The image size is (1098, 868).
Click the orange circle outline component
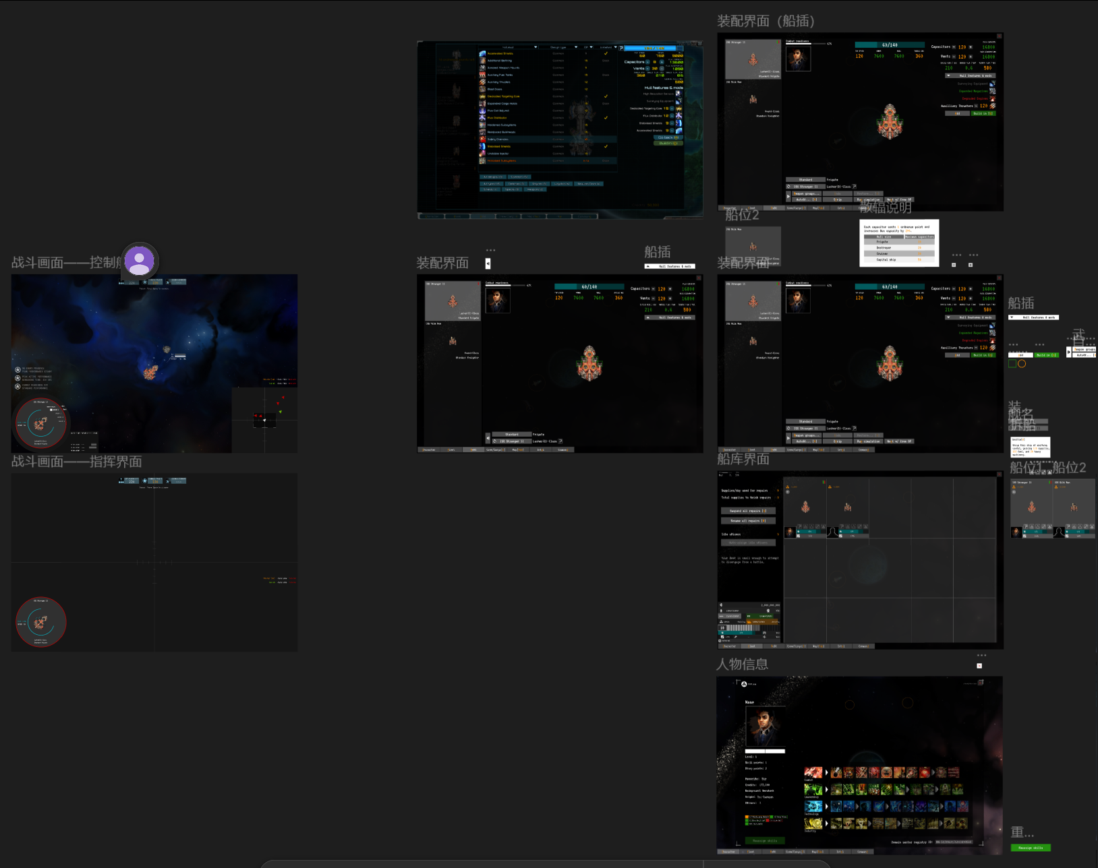[x=1022, y=364]
